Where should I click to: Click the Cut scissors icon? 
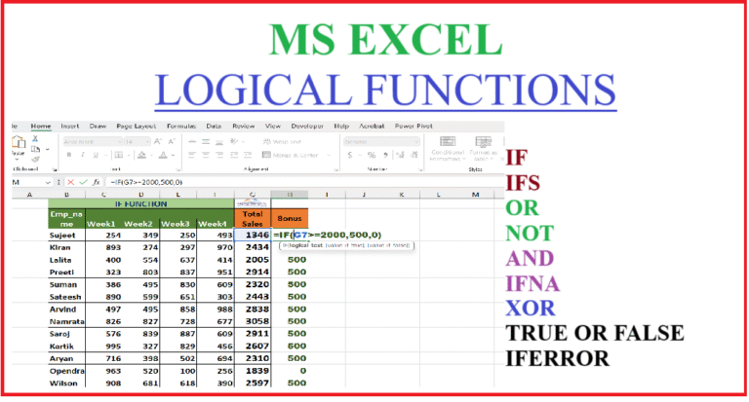[36, 140]
